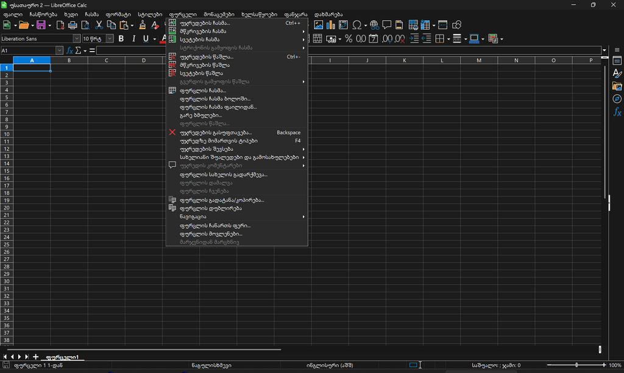Image resolution: width=624 pixels, height=373 pixels.
Task: Open font size dropdown arrow
Action: point(110,38)
